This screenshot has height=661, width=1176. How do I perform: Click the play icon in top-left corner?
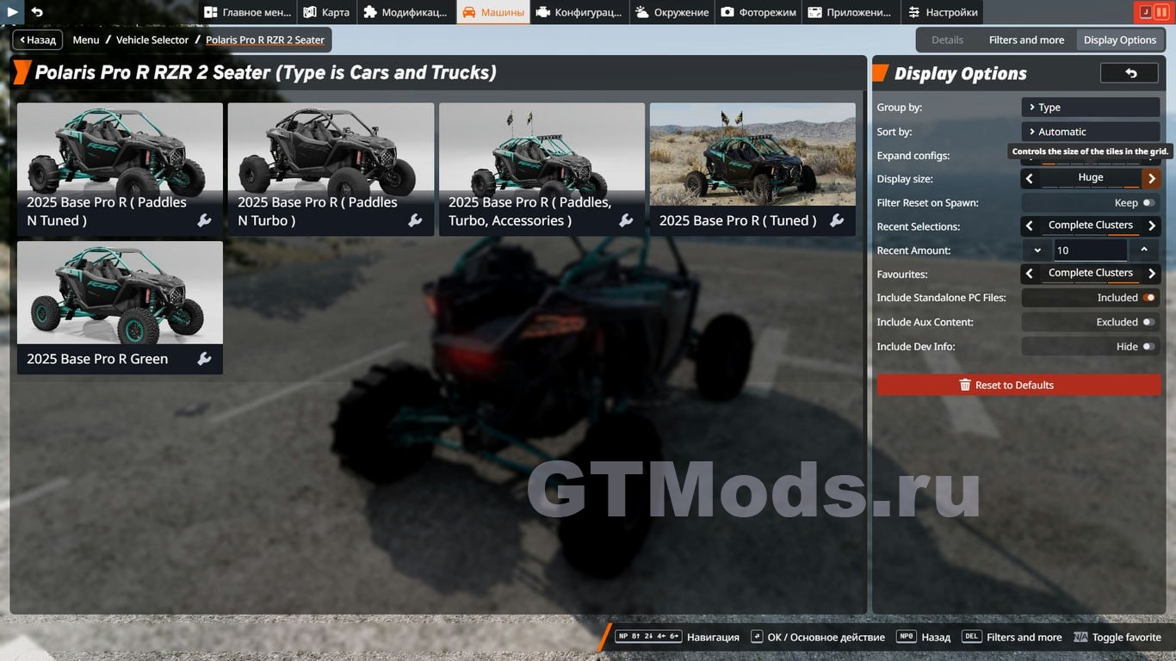click(12, 12)
